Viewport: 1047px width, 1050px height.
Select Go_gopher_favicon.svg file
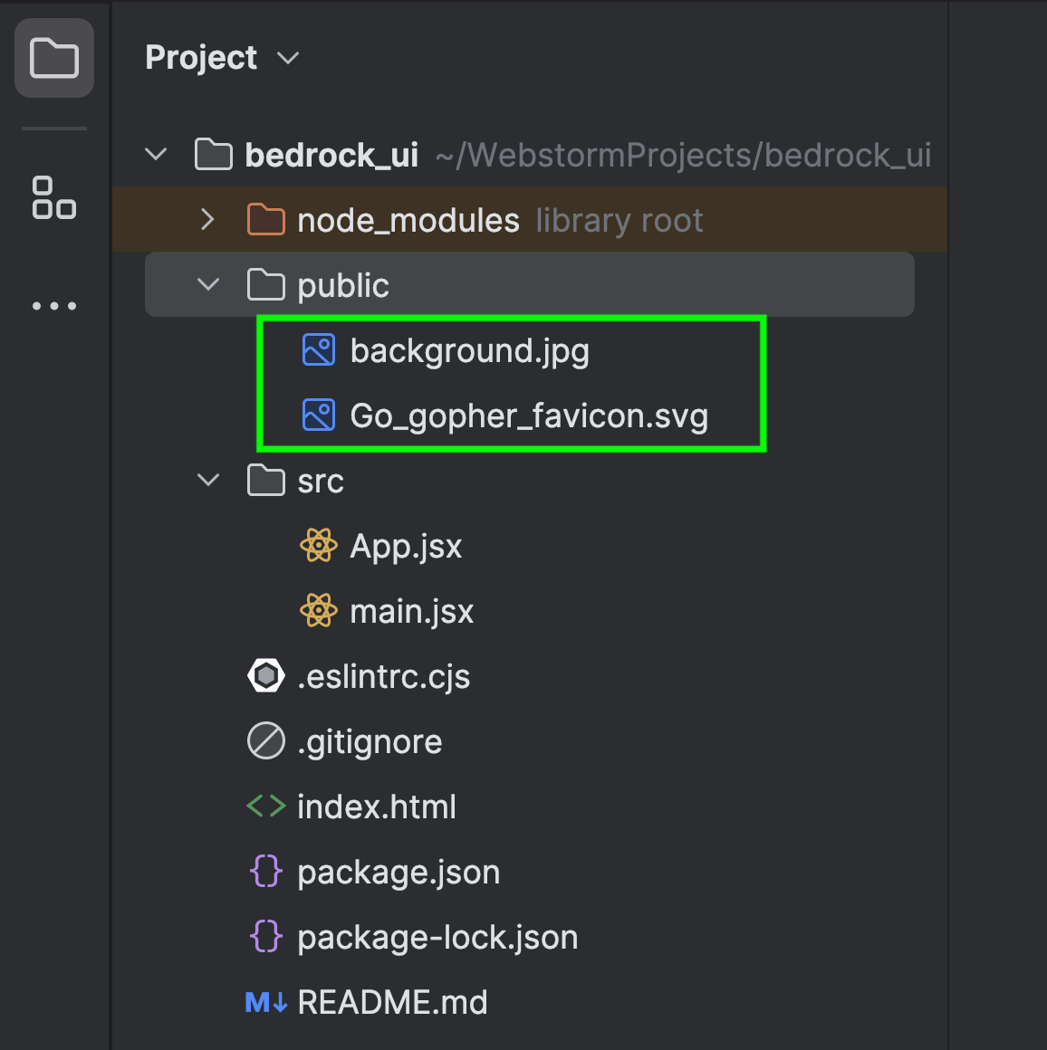coord(528,416)
